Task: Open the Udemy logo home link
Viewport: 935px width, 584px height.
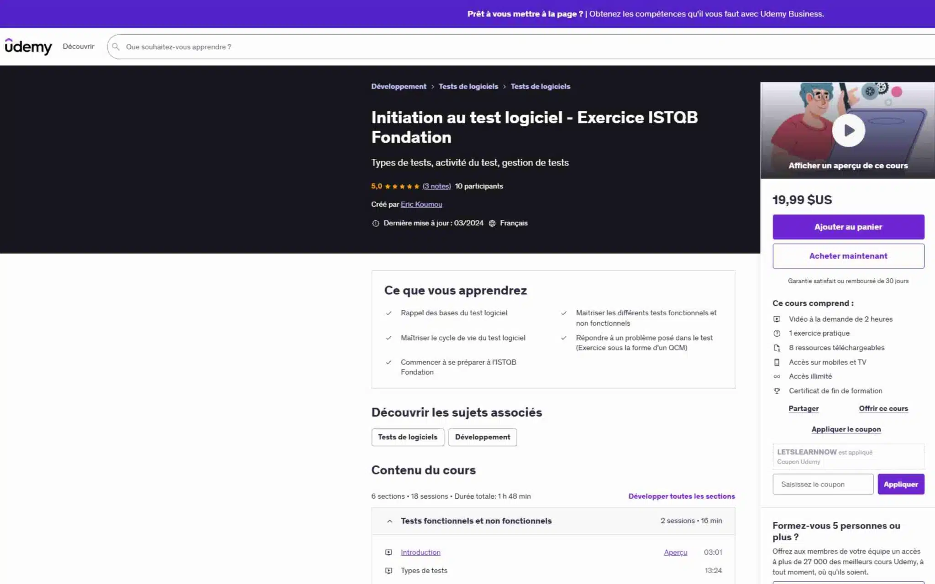Action: (28, 47)
